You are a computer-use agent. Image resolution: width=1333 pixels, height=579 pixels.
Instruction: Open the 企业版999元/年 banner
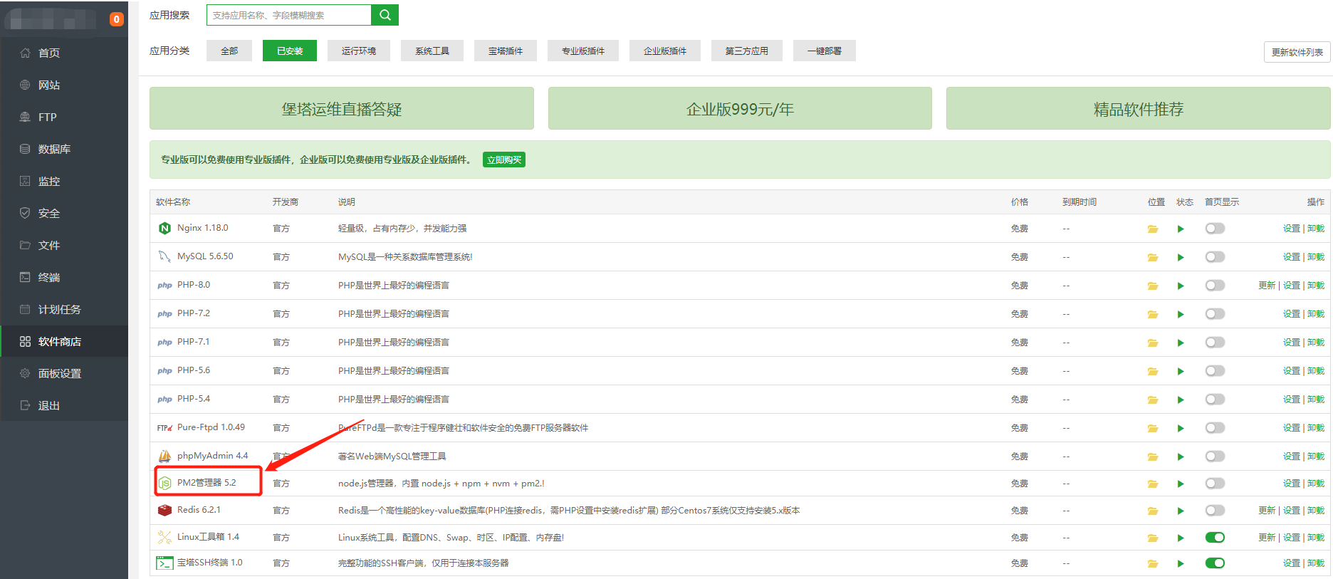click(x=740, y=108)
